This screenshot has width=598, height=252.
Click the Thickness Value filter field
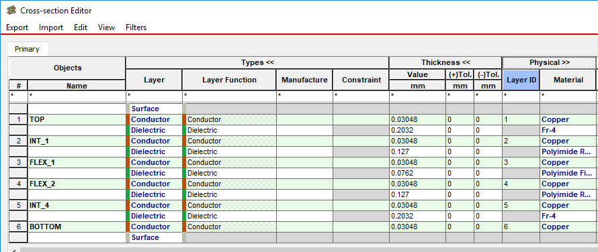[x=417, y=97]
